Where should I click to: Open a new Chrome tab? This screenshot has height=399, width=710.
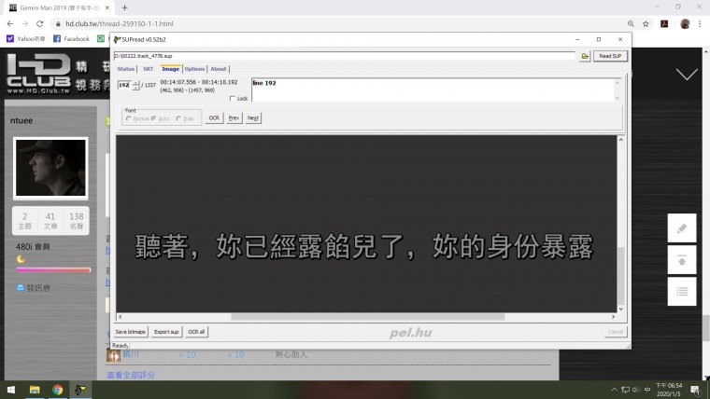[124, 7]
